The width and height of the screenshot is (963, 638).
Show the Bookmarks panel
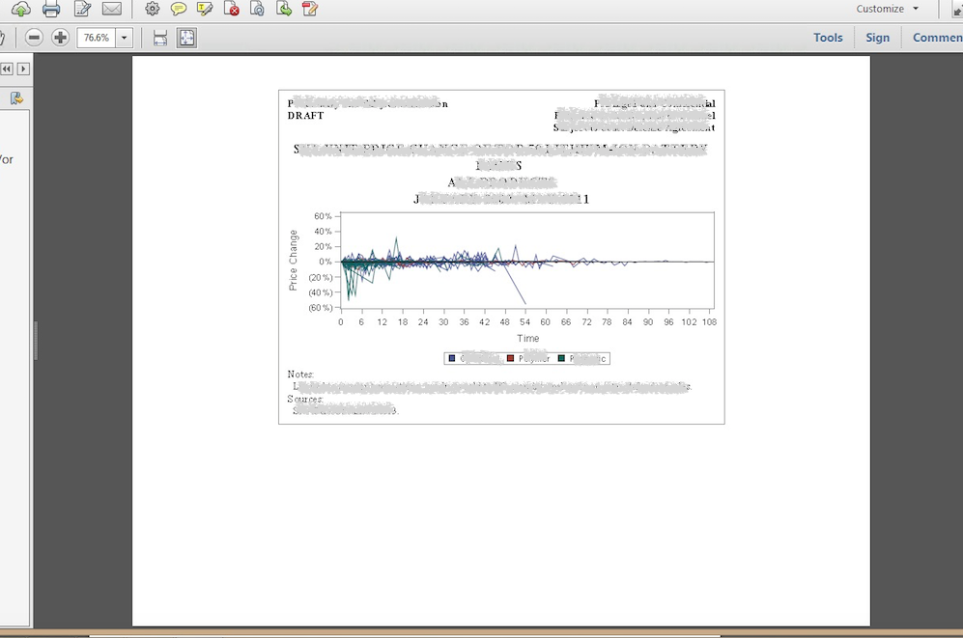14,97
